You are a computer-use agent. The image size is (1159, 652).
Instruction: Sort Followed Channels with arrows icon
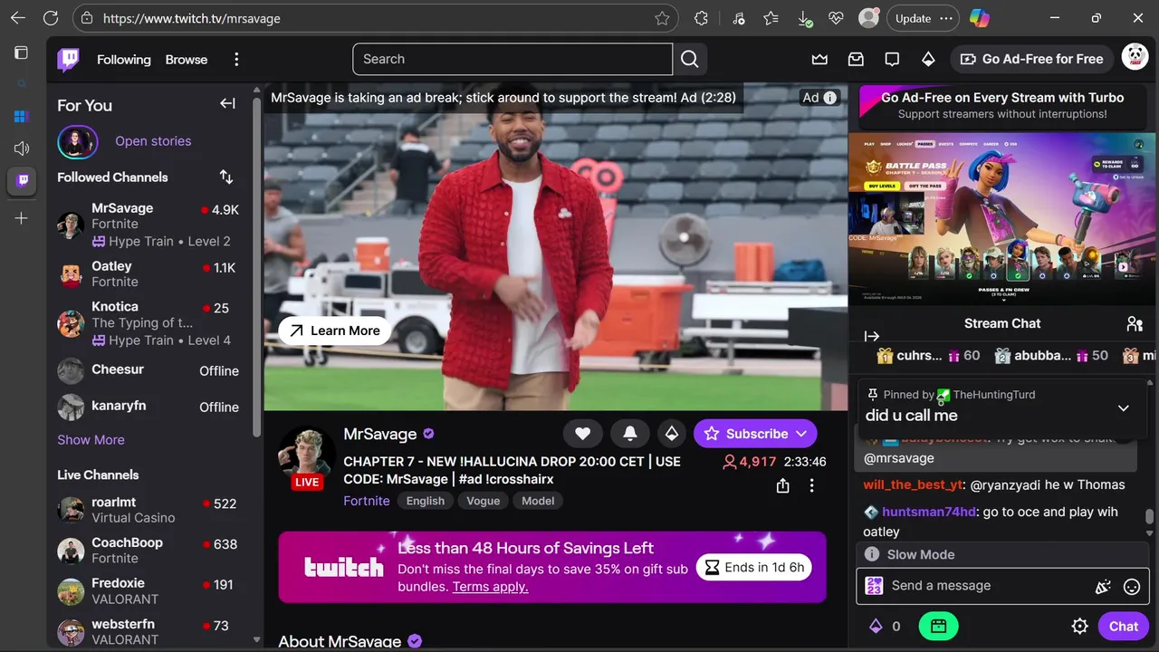(226, 177)
